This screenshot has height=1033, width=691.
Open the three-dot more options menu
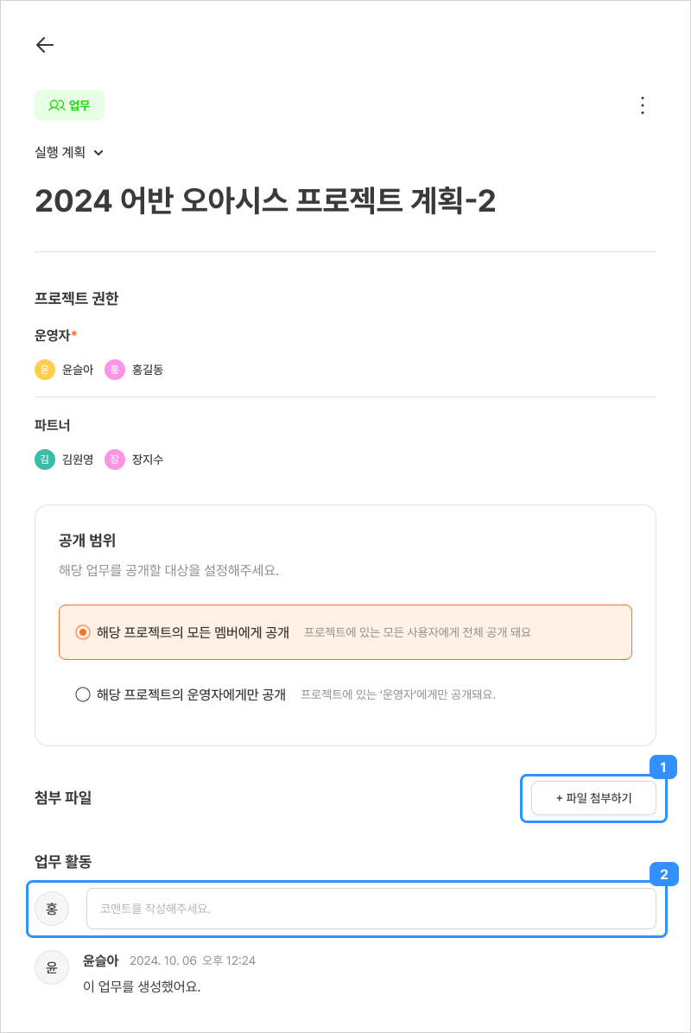click(642, 105)
